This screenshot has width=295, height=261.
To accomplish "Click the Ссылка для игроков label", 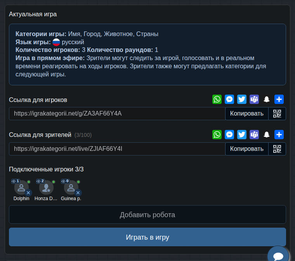I will tap(38, 100).
